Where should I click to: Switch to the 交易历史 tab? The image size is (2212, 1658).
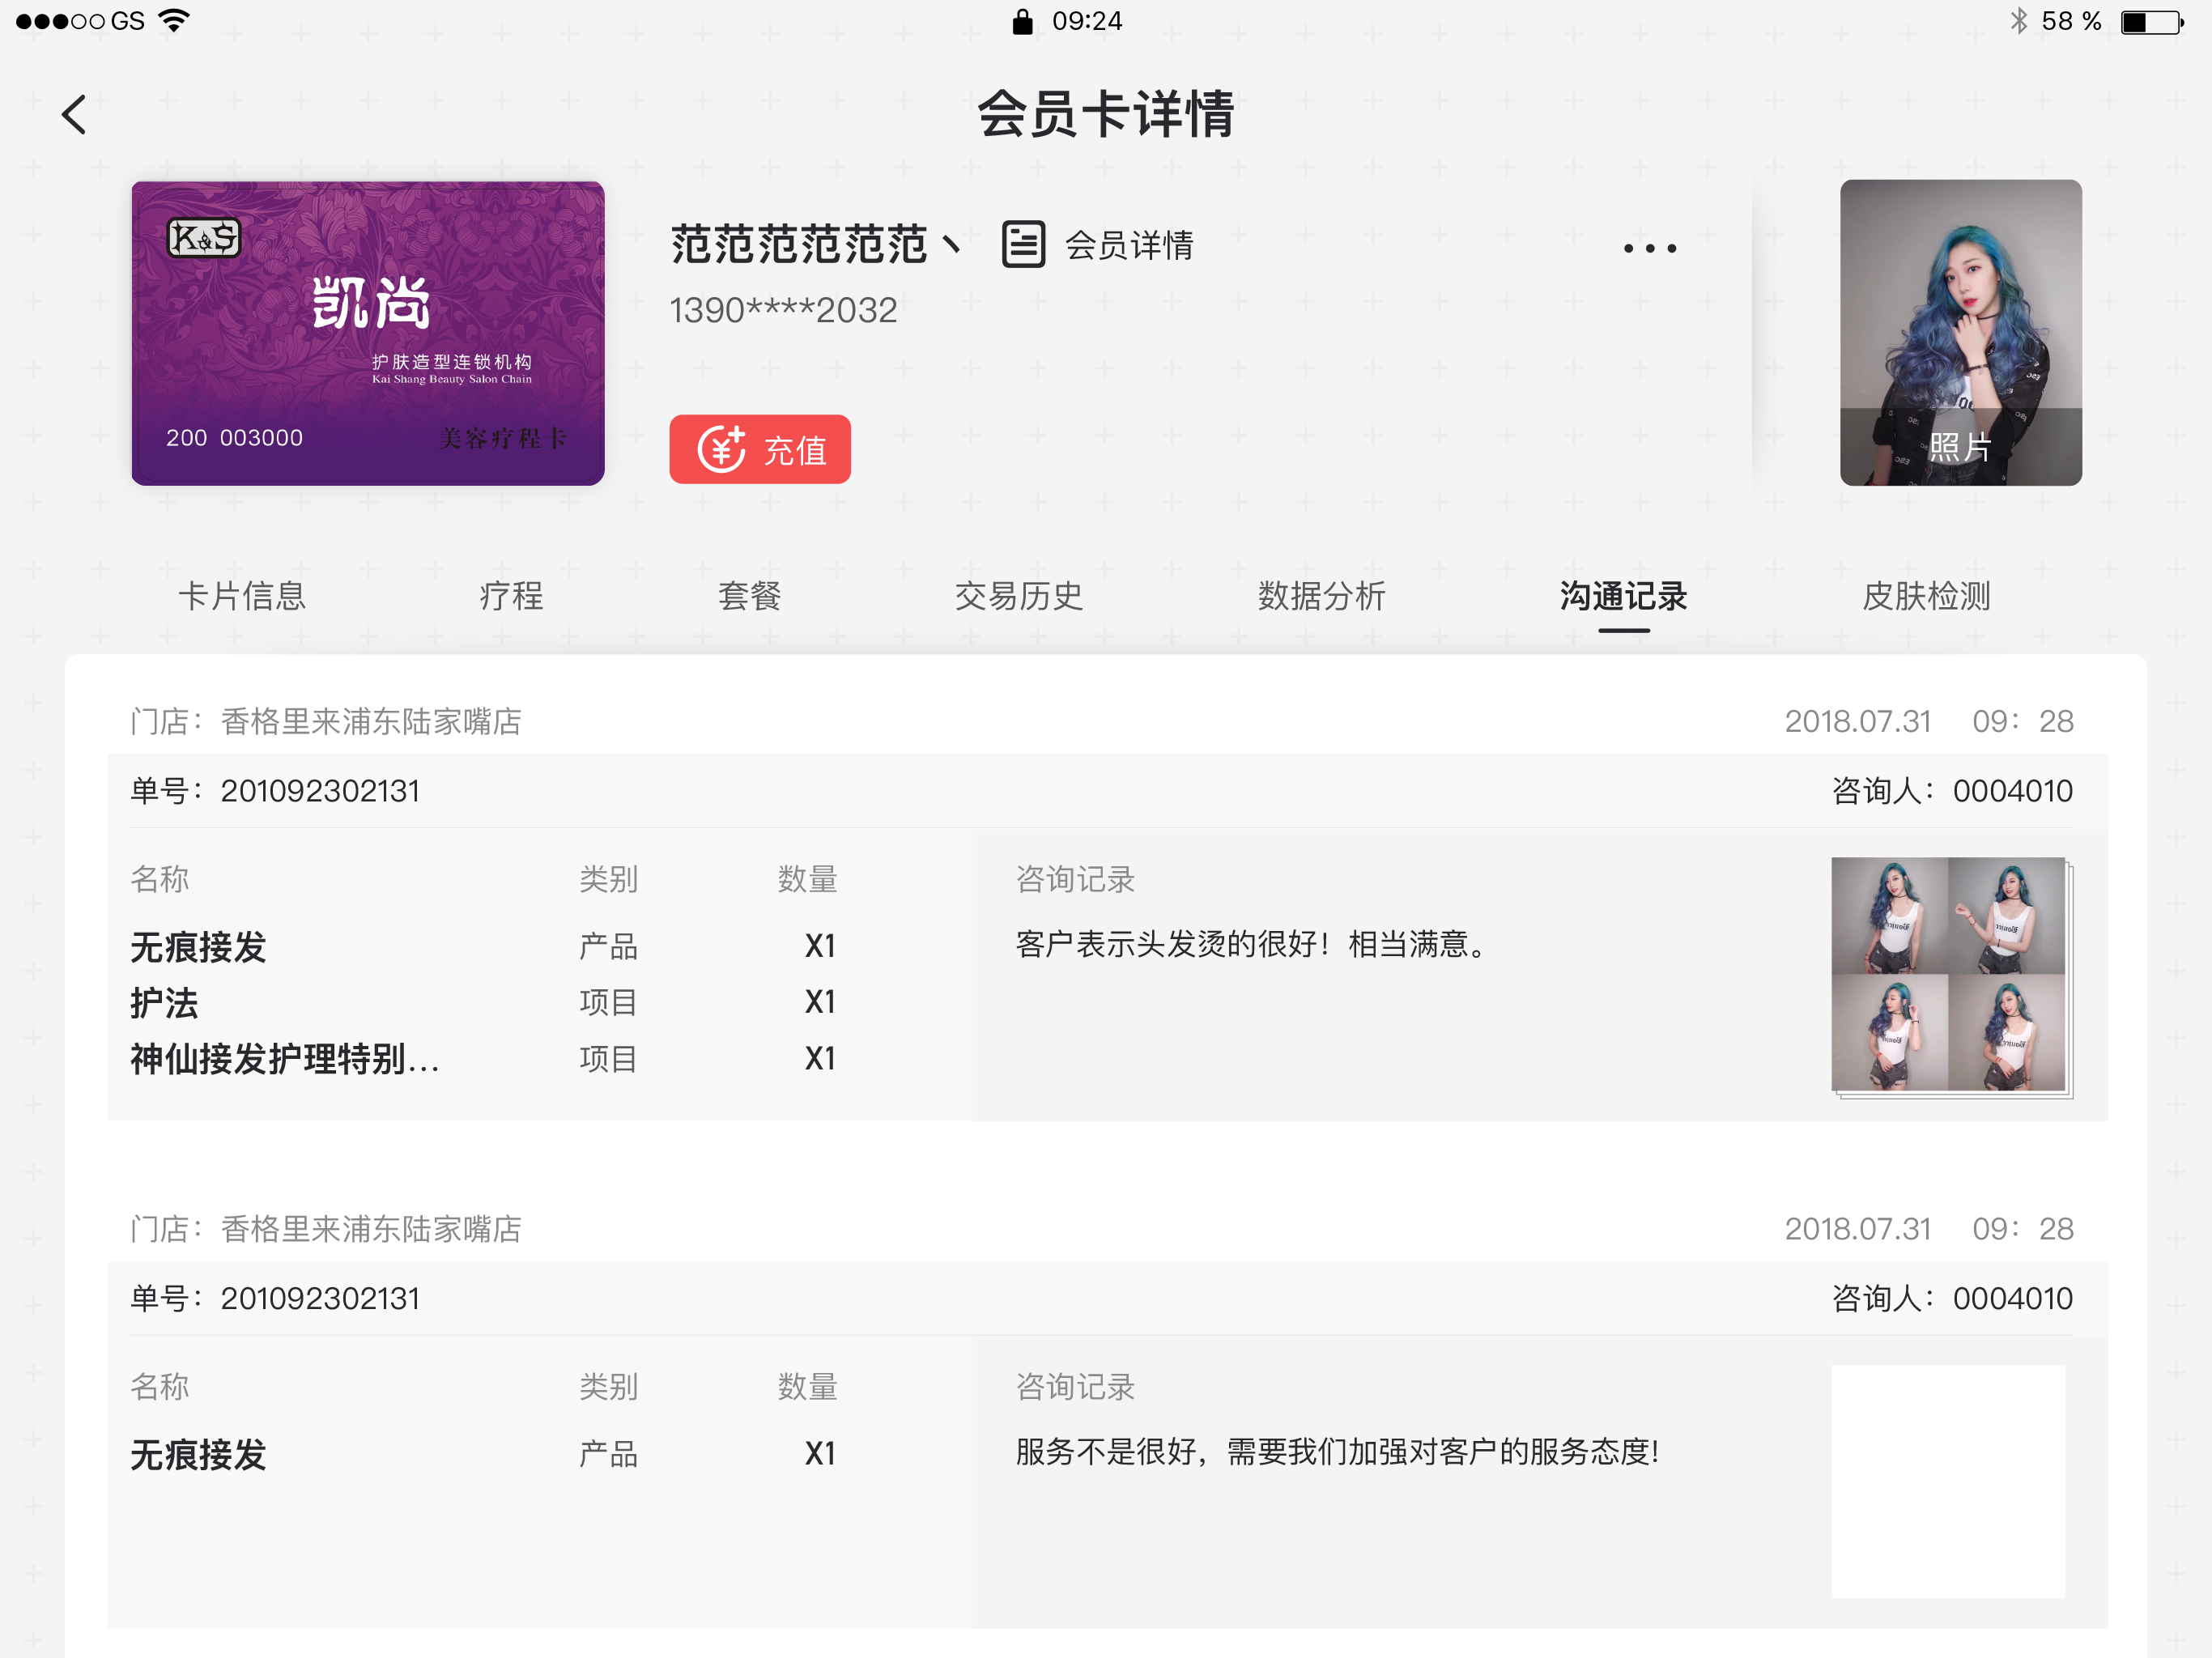point(1019,596)
